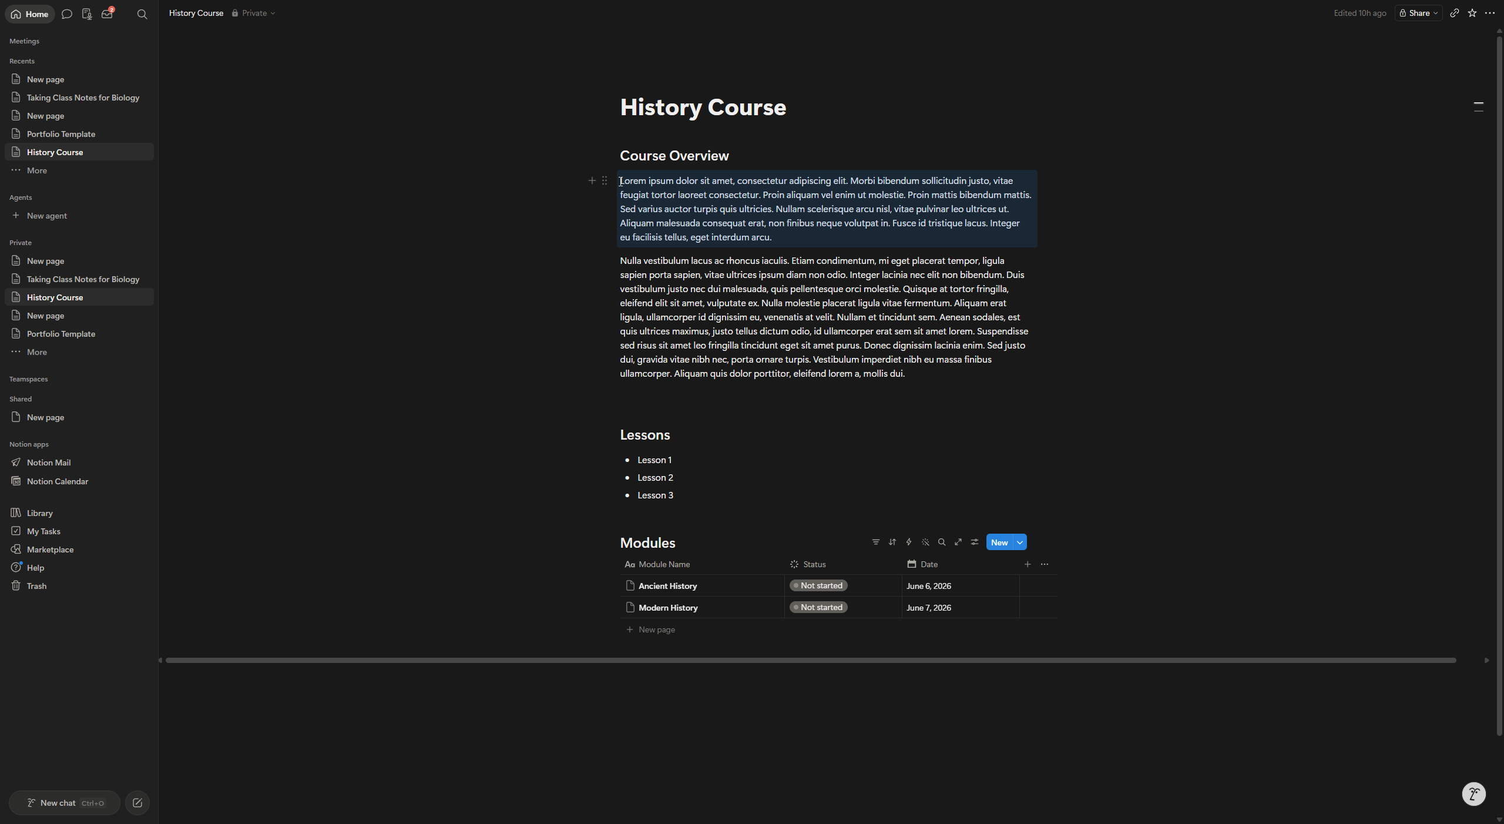Viewport: 1504px width, 824px height.
Task: Expand More under the Private section
Action: [79, 352]
